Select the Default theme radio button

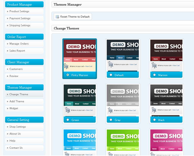point(111,75)
